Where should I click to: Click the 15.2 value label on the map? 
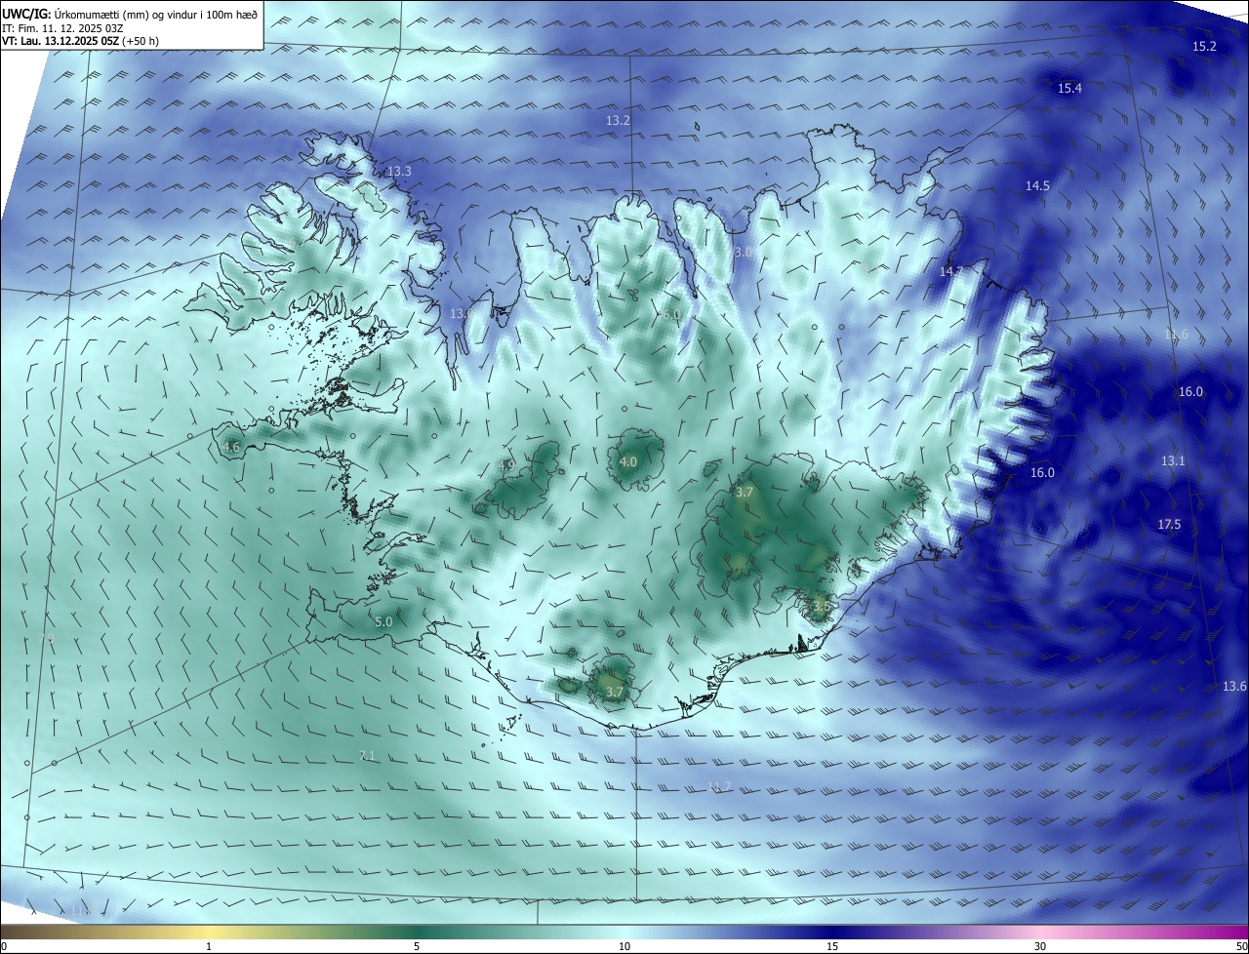1205,47
